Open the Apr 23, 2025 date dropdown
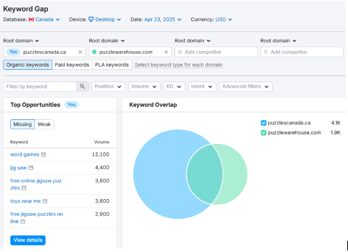Image resolution: width=348 pixels, height=252 pixels. [163, 20]
